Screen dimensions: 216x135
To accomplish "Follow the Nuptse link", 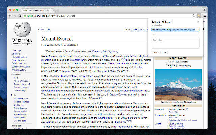I will coord(66,71).
